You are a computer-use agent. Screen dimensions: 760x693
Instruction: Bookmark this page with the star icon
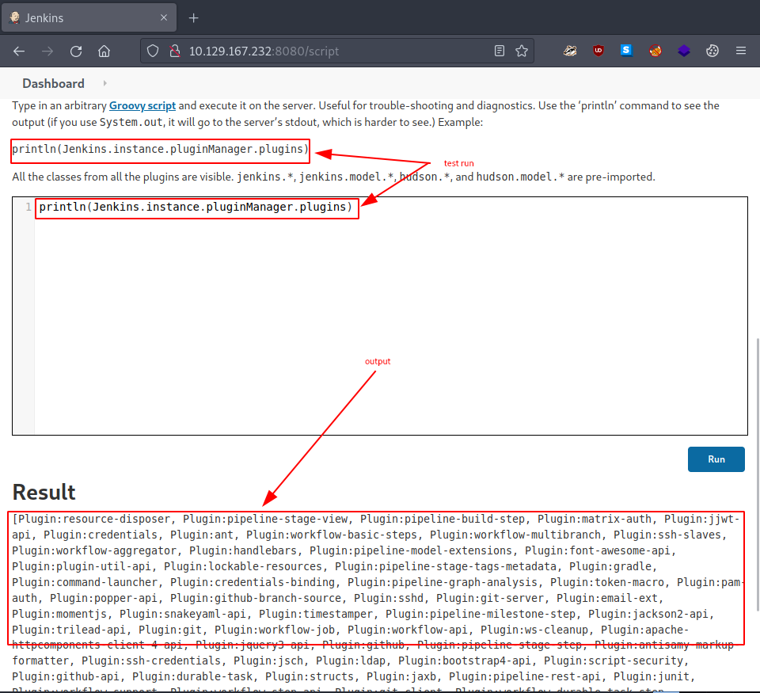coord(522,51)
